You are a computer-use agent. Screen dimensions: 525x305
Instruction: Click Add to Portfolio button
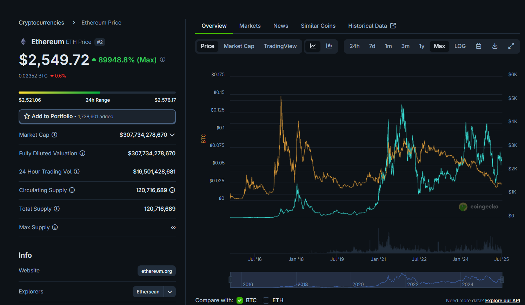click(x=97, y=116)
